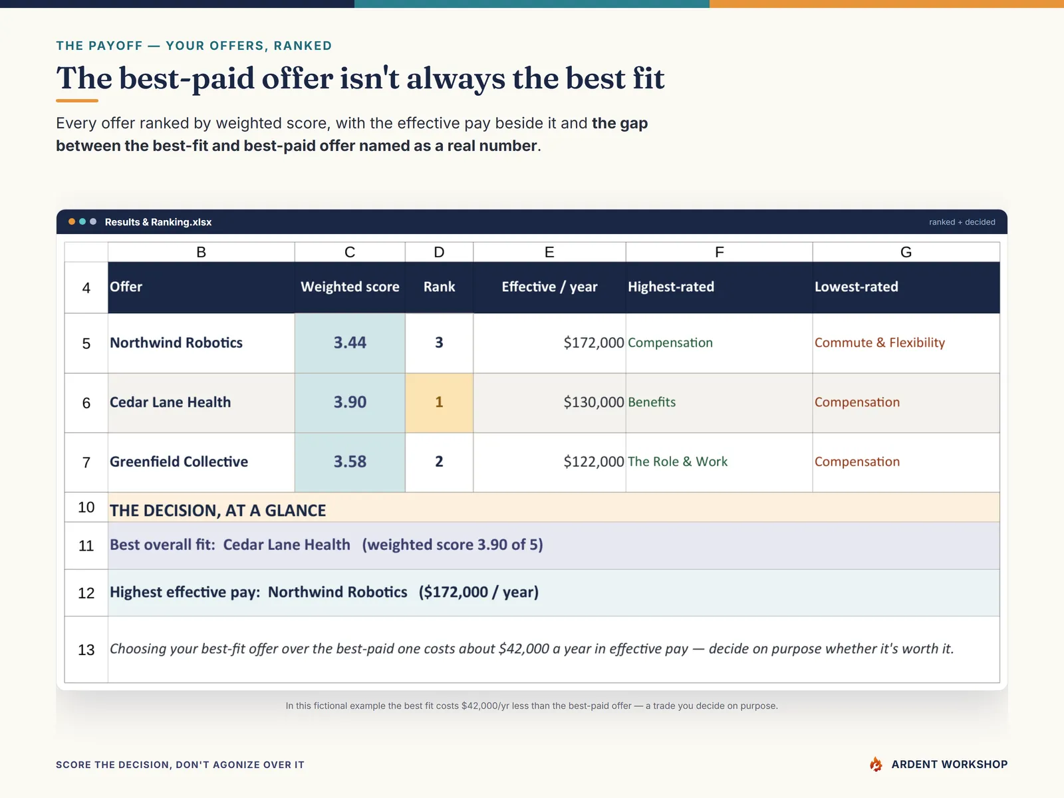The image size is (1064, 798).
Task: Click the Benefits highest-rated cell
Action: click(720, 403)
